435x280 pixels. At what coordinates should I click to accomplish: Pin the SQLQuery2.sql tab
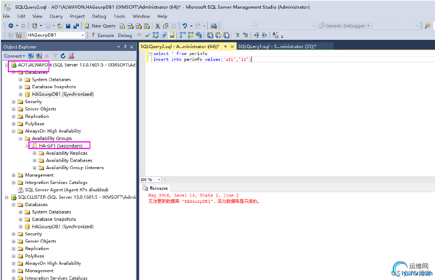[x=225, y=46]
